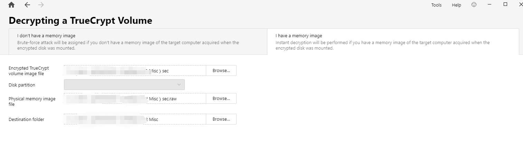Screen dimensions: 523x152
Task: Open the smiley feedback icon
Action: pyautogui.click(x=474, y=5)
